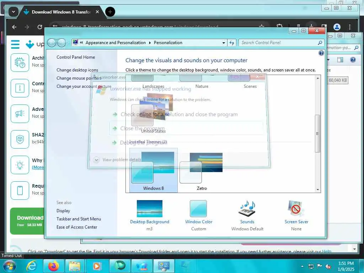The width and height of the screenshot is (364, 273).
Task: Open media player from taskbar
Action: click(x=97, y=266)
